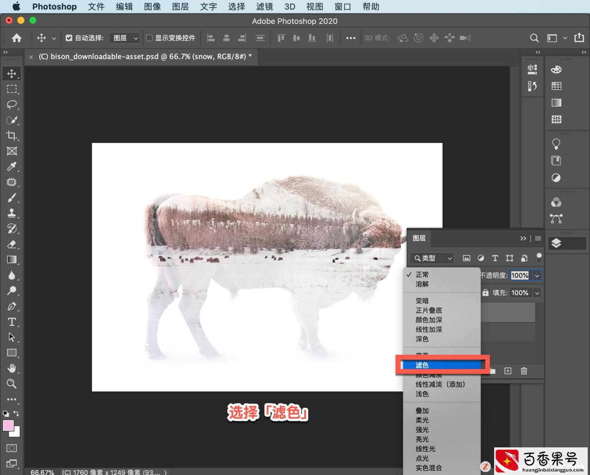Viewport: 590px width, 475px height.
Task: Click the 图层 panel tab
Action: coord(419,238)
